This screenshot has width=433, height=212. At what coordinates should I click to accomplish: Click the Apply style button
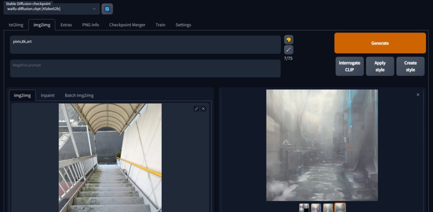pyautogui.click(x=380, y=66)
